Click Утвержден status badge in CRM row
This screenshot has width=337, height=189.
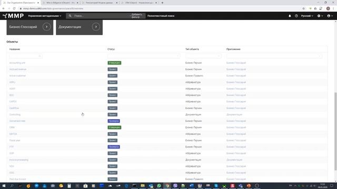click(114, 127)
